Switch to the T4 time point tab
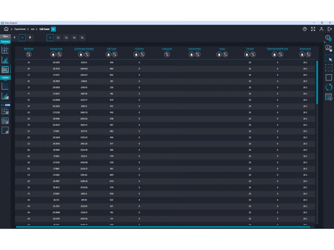Viewport: 334px width, 250px height. click(74, 38)
